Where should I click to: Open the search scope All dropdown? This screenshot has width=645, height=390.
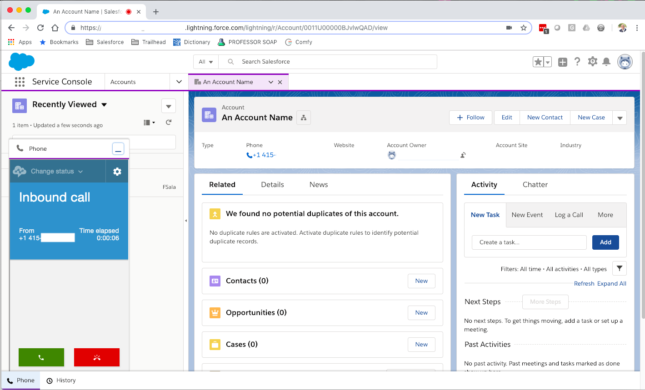[x=206, y=62]
